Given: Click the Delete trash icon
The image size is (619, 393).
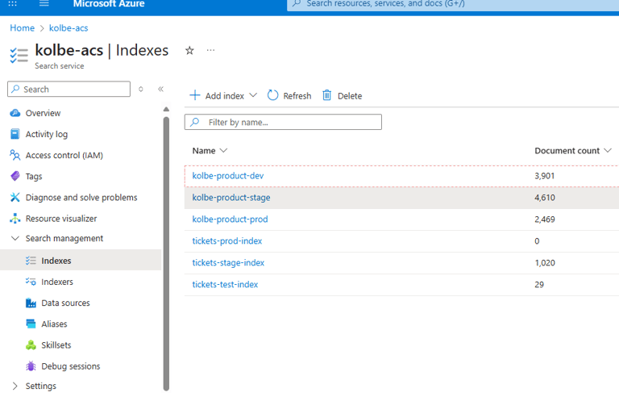Looking at the screenshot, I should point(327,95).
